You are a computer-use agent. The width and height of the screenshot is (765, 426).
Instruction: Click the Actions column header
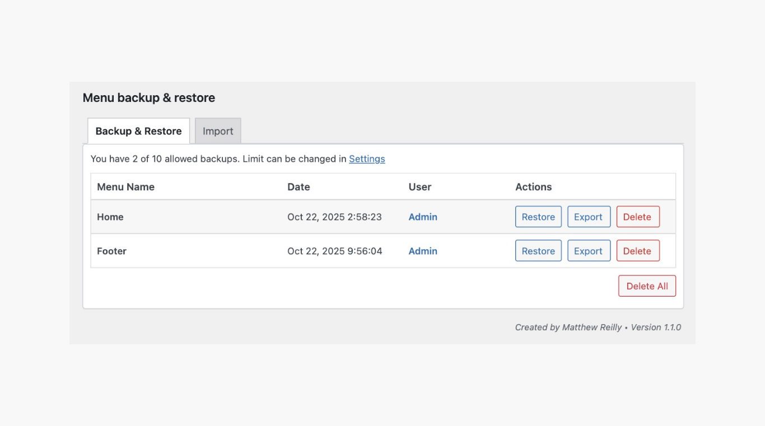[533, 187]
